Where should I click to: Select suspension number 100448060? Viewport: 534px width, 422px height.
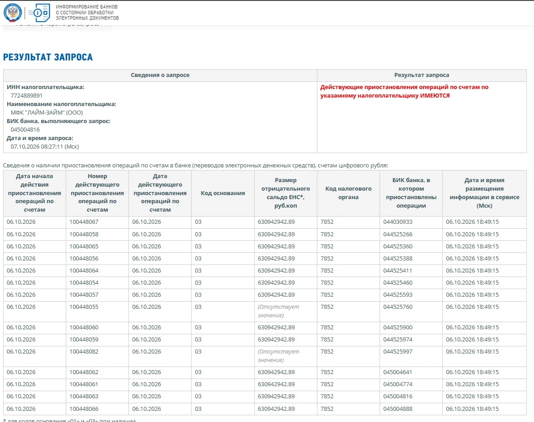pyautogui.click(x=84, y=328)
